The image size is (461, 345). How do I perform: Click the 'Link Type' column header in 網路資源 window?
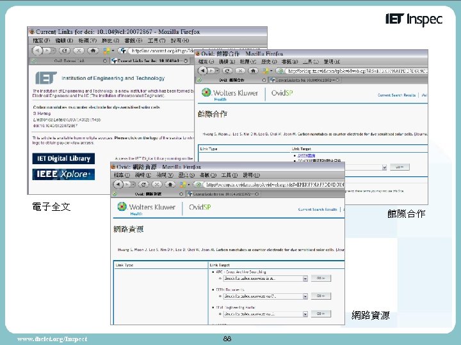[x=124, y=265]
